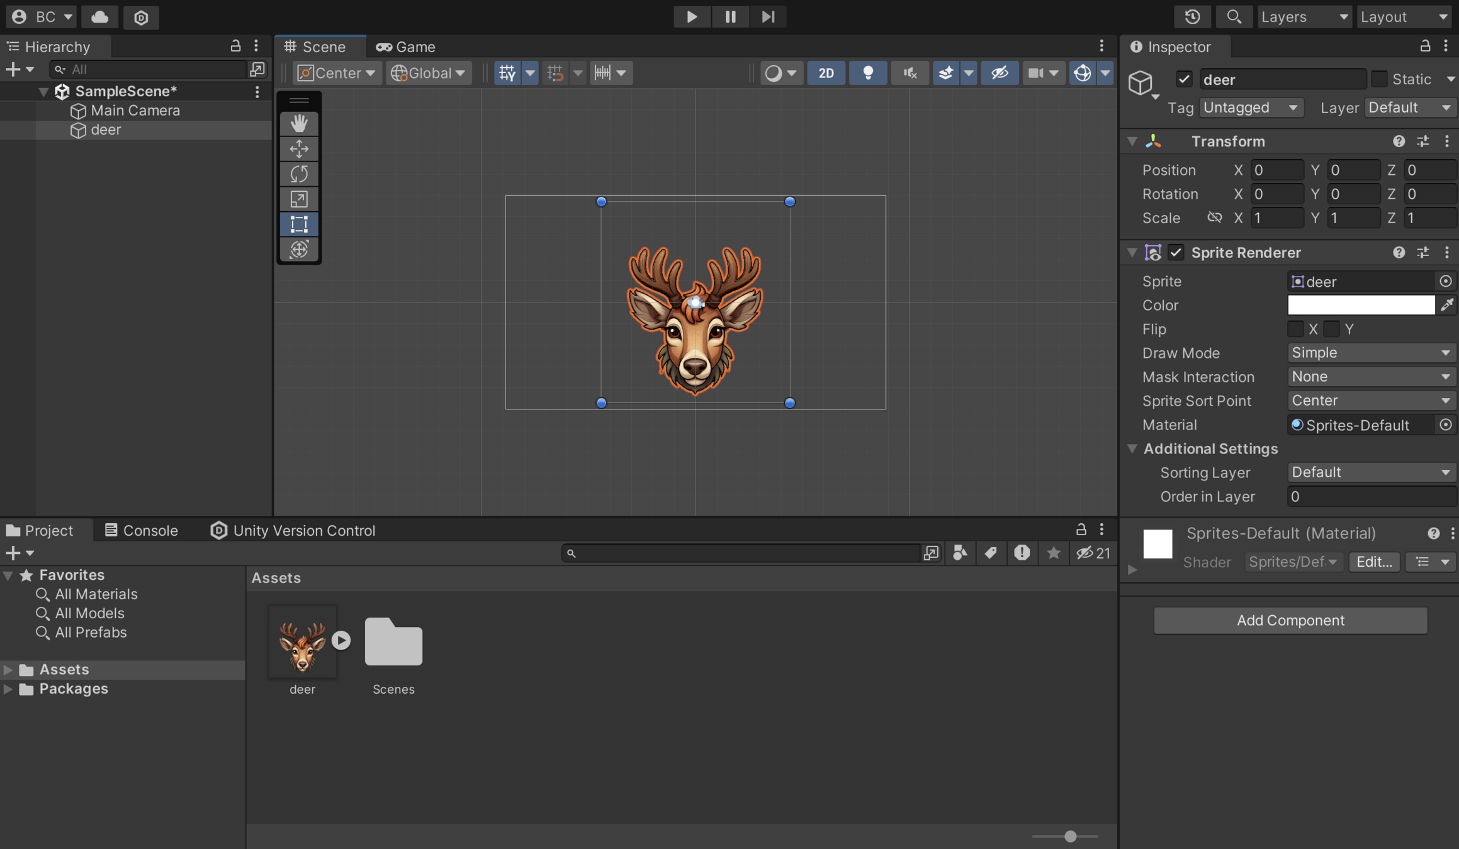Select the Transform tool
The image size is (1459, 849).
coord(299,249)
